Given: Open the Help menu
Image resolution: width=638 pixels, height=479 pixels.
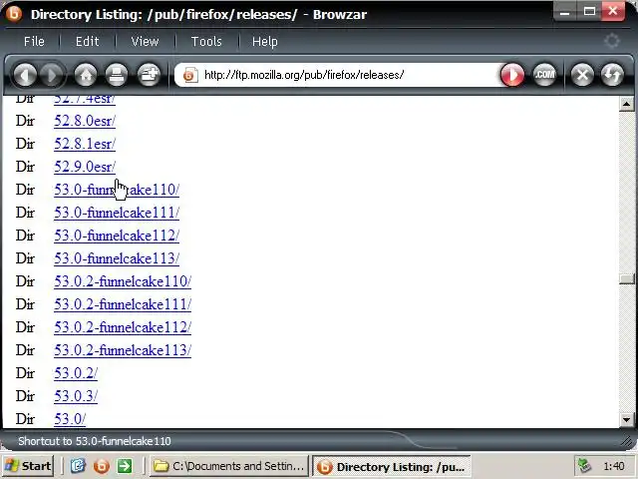Looking at the screenshot, I should tap(264, 42).
